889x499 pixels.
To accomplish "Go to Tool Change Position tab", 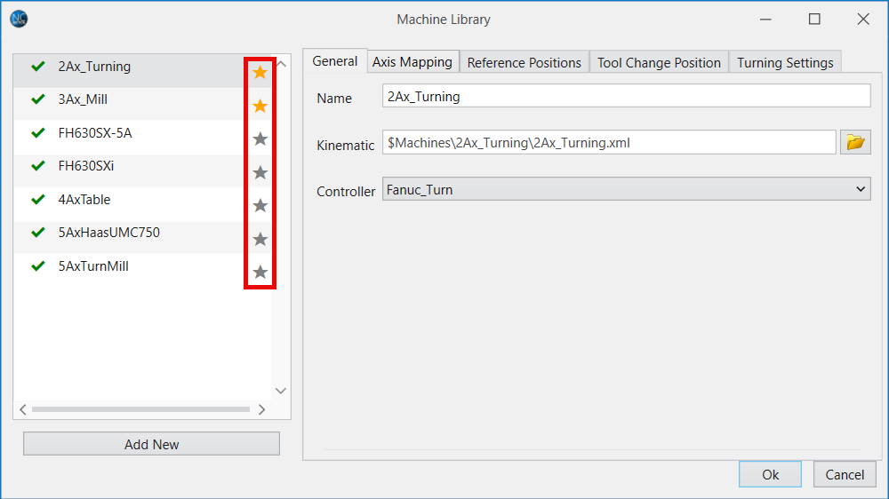I will point(659,62).
